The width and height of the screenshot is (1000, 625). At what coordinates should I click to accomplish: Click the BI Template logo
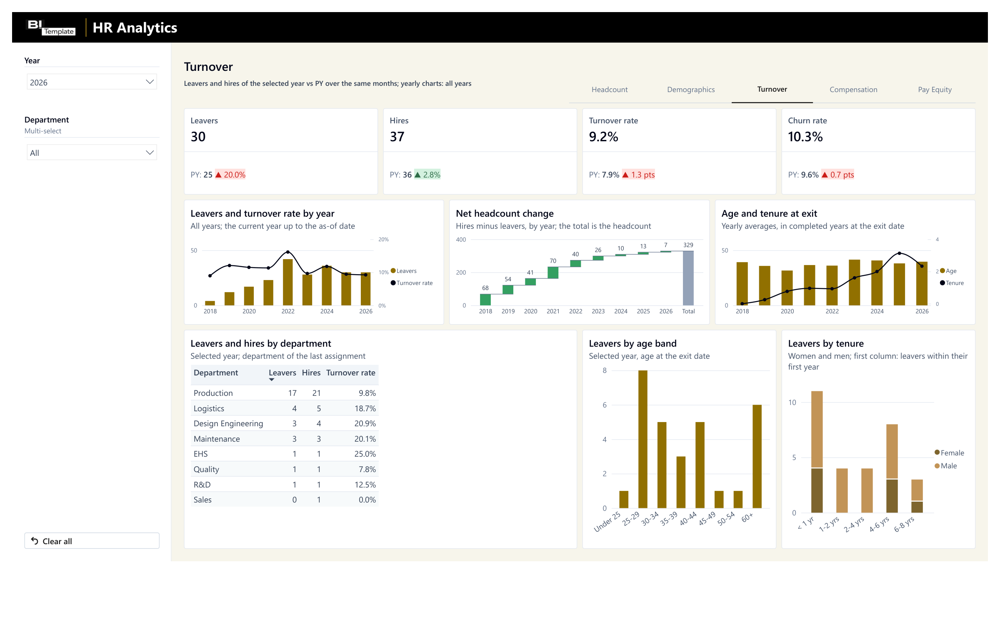[51, 27]
